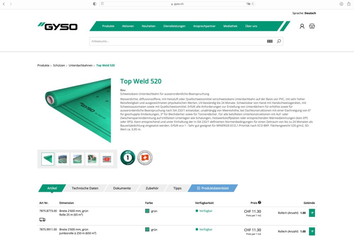Open the Produkte navigation menu

click(x=108, y=26)
